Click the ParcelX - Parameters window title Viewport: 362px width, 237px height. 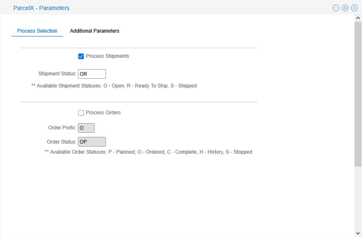point(41,8)
